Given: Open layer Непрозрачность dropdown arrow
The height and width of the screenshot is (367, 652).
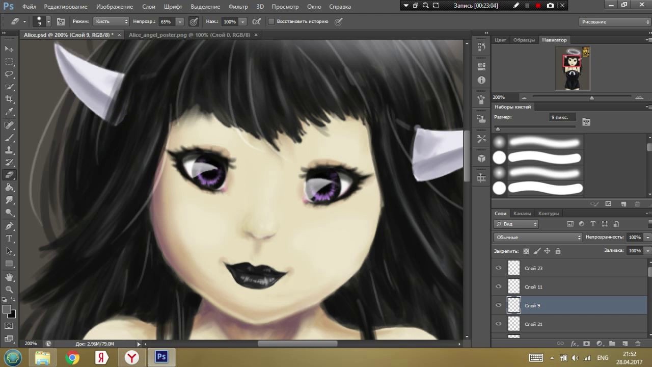Looking at the screenshot, I should pos(648,237).
